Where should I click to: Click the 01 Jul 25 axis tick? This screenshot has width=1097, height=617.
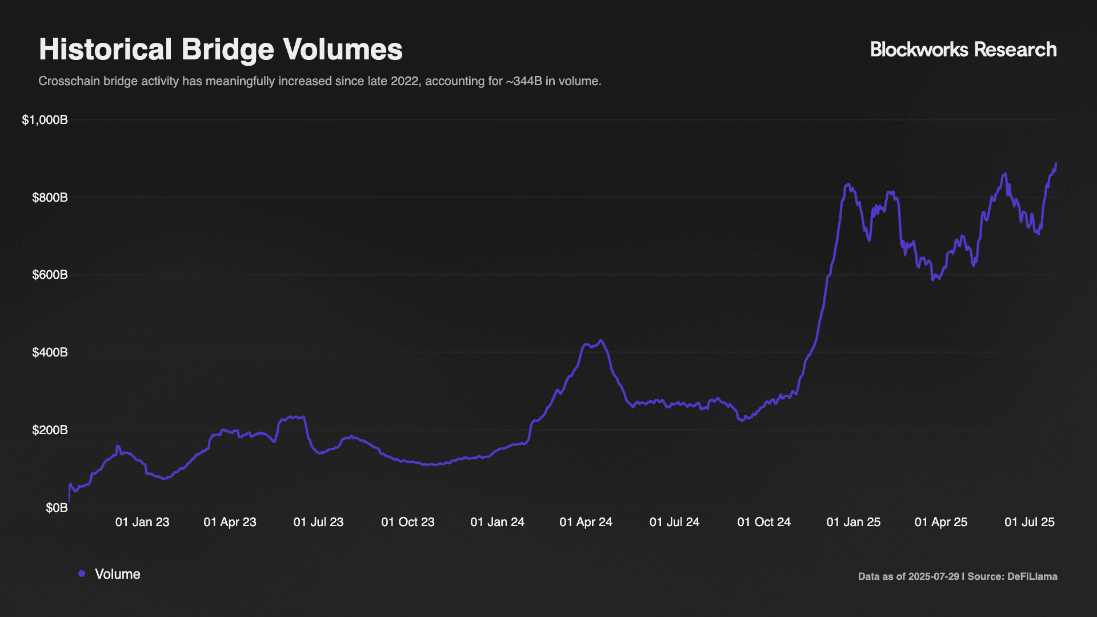tap(1030, 522)
